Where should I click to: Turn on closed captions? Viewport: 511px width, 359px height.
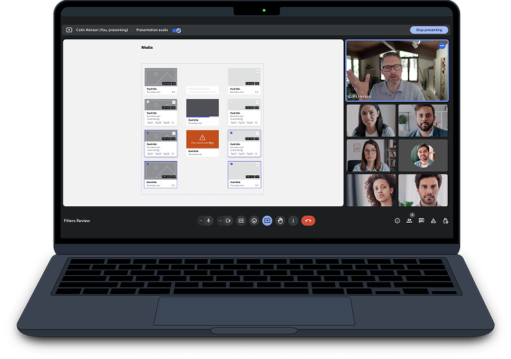coord(241,221)
